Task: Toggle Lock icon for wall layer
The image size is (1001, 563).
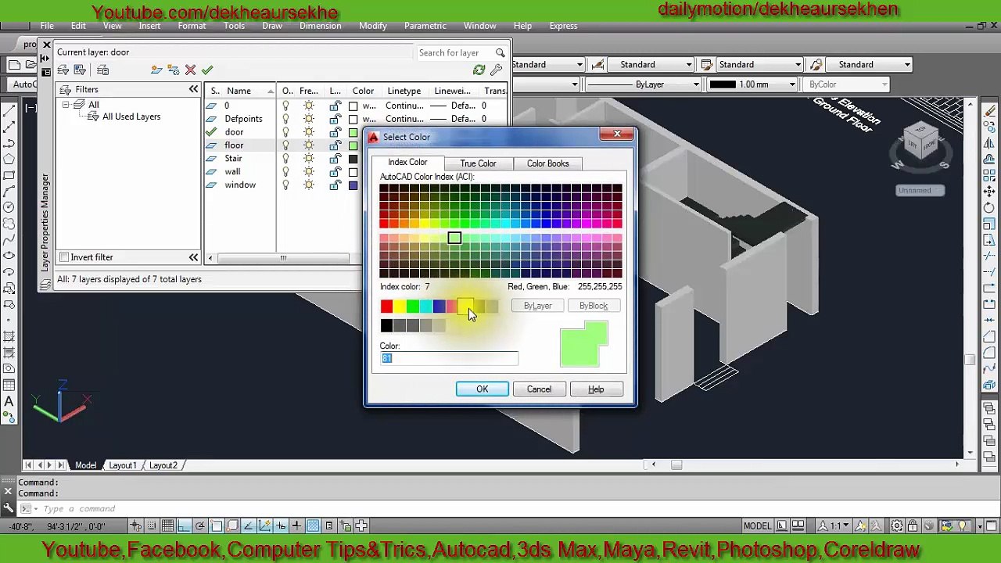Action: tap(335, 172)
